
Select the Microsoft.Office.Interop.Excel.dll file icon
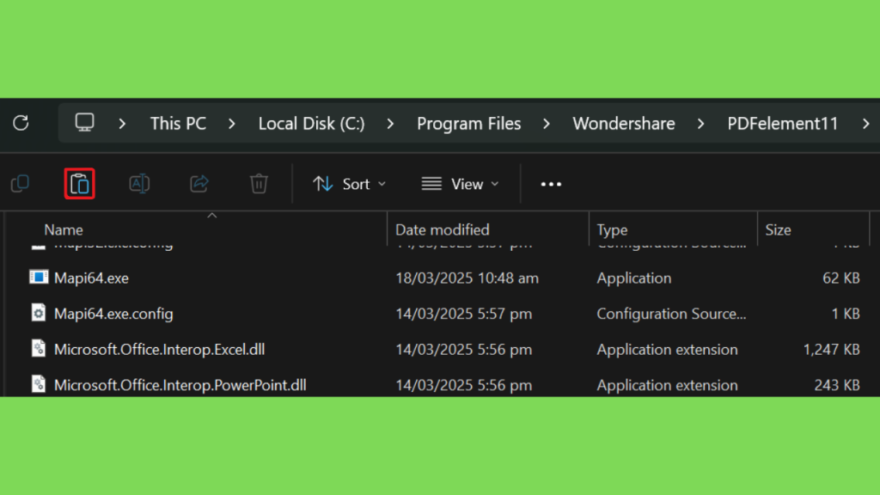point(38,349)
